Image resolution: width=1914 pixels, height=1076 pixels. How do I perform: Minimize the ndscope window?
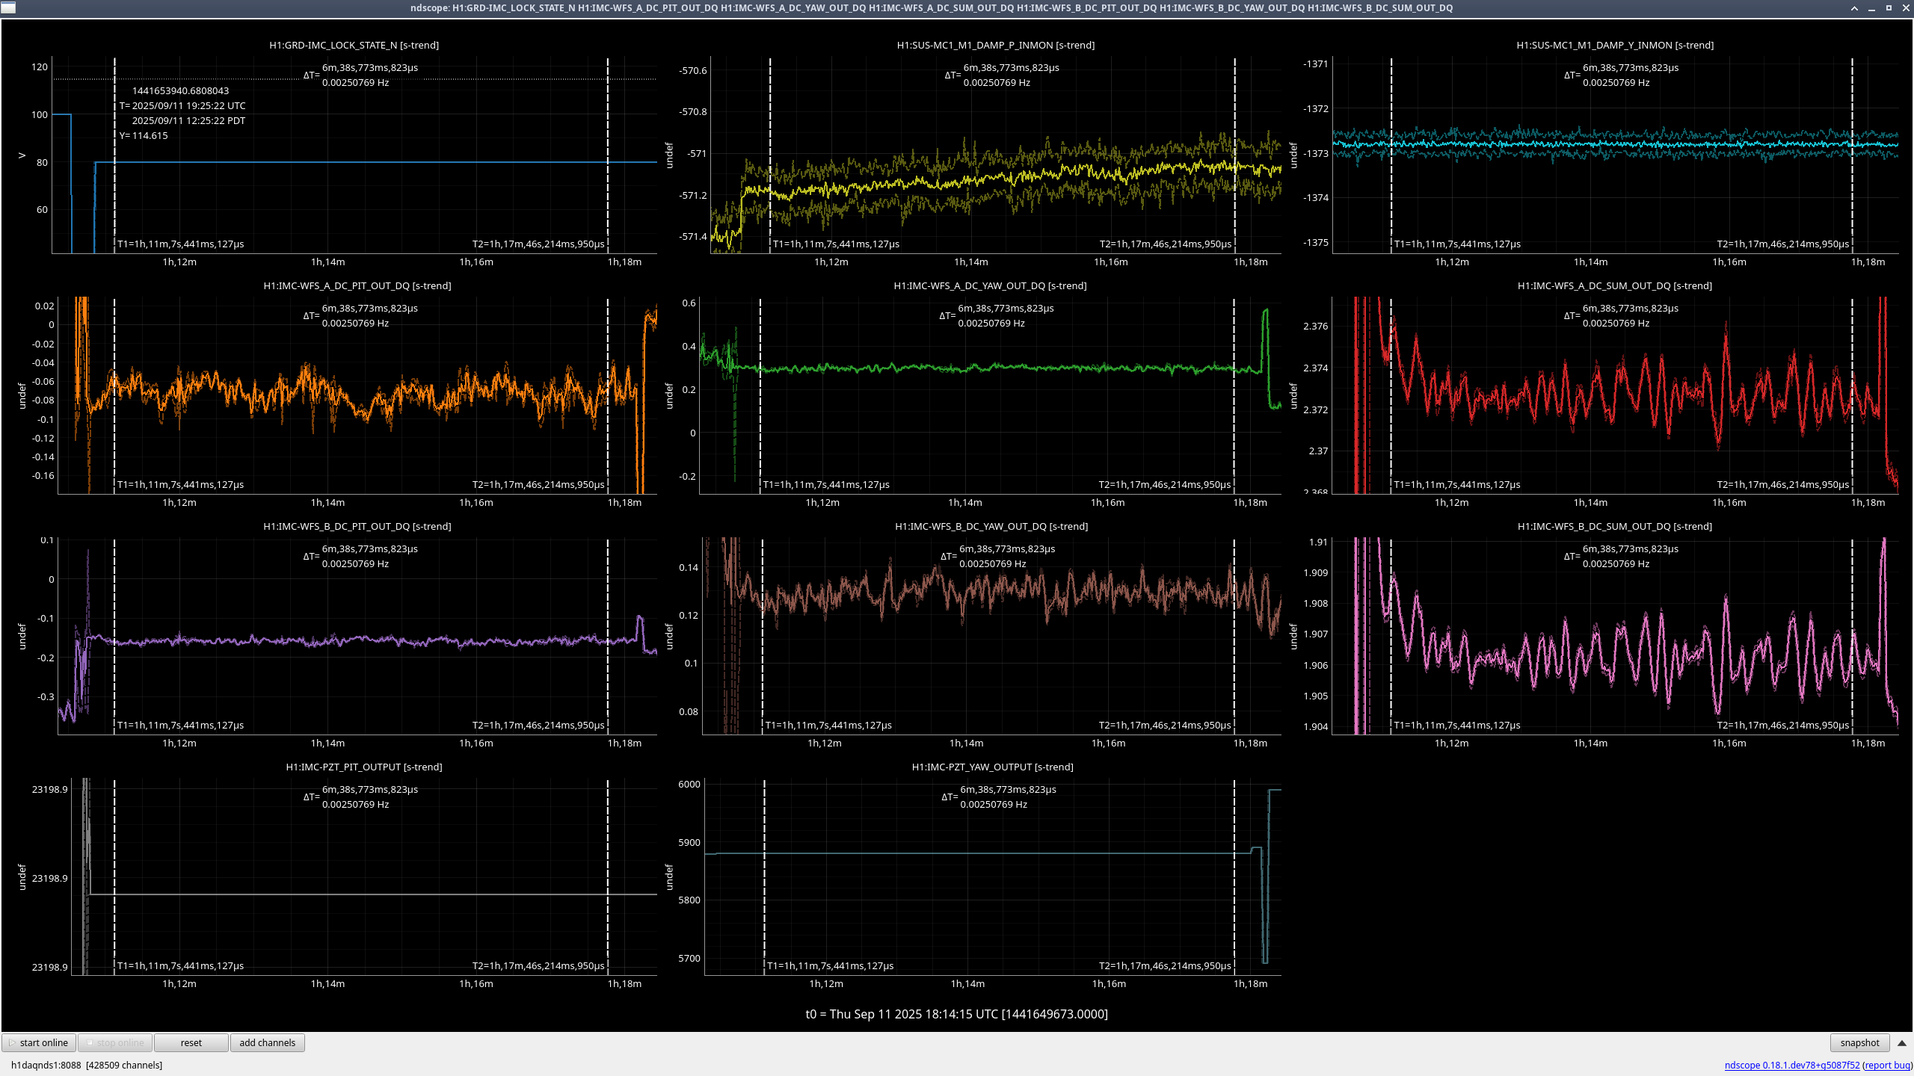[1871, 8]
